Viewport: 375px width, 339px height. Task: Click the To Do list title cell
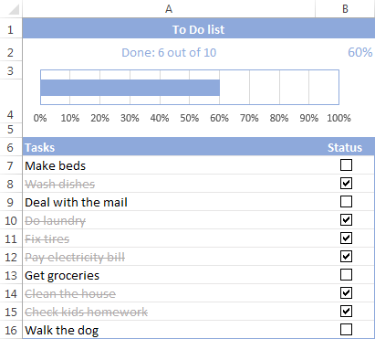click(x=199, y=29)
